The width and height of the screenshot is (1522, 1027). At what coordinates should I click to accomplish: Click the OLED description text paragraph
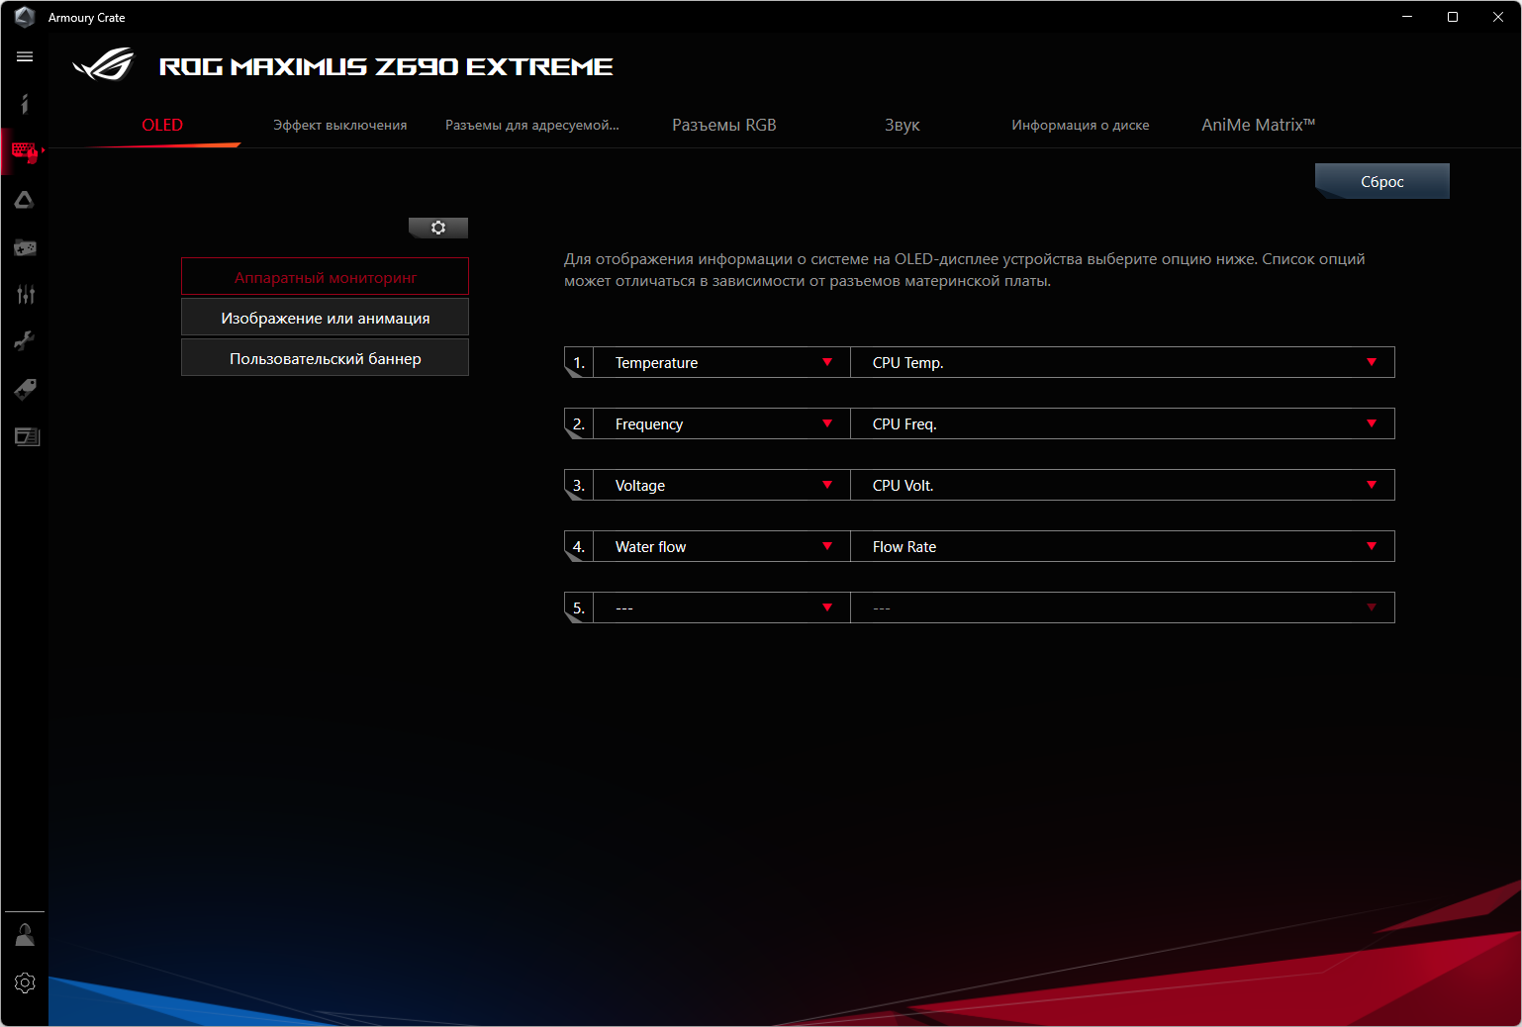coord(965,270)
